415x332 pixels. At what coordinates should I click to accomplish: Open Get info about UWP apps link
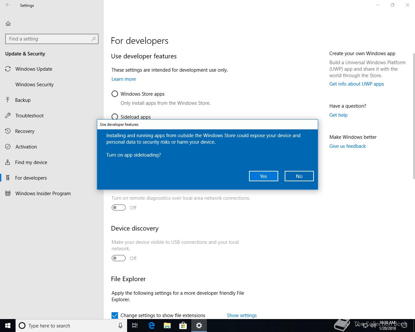[x=357, y=84]
